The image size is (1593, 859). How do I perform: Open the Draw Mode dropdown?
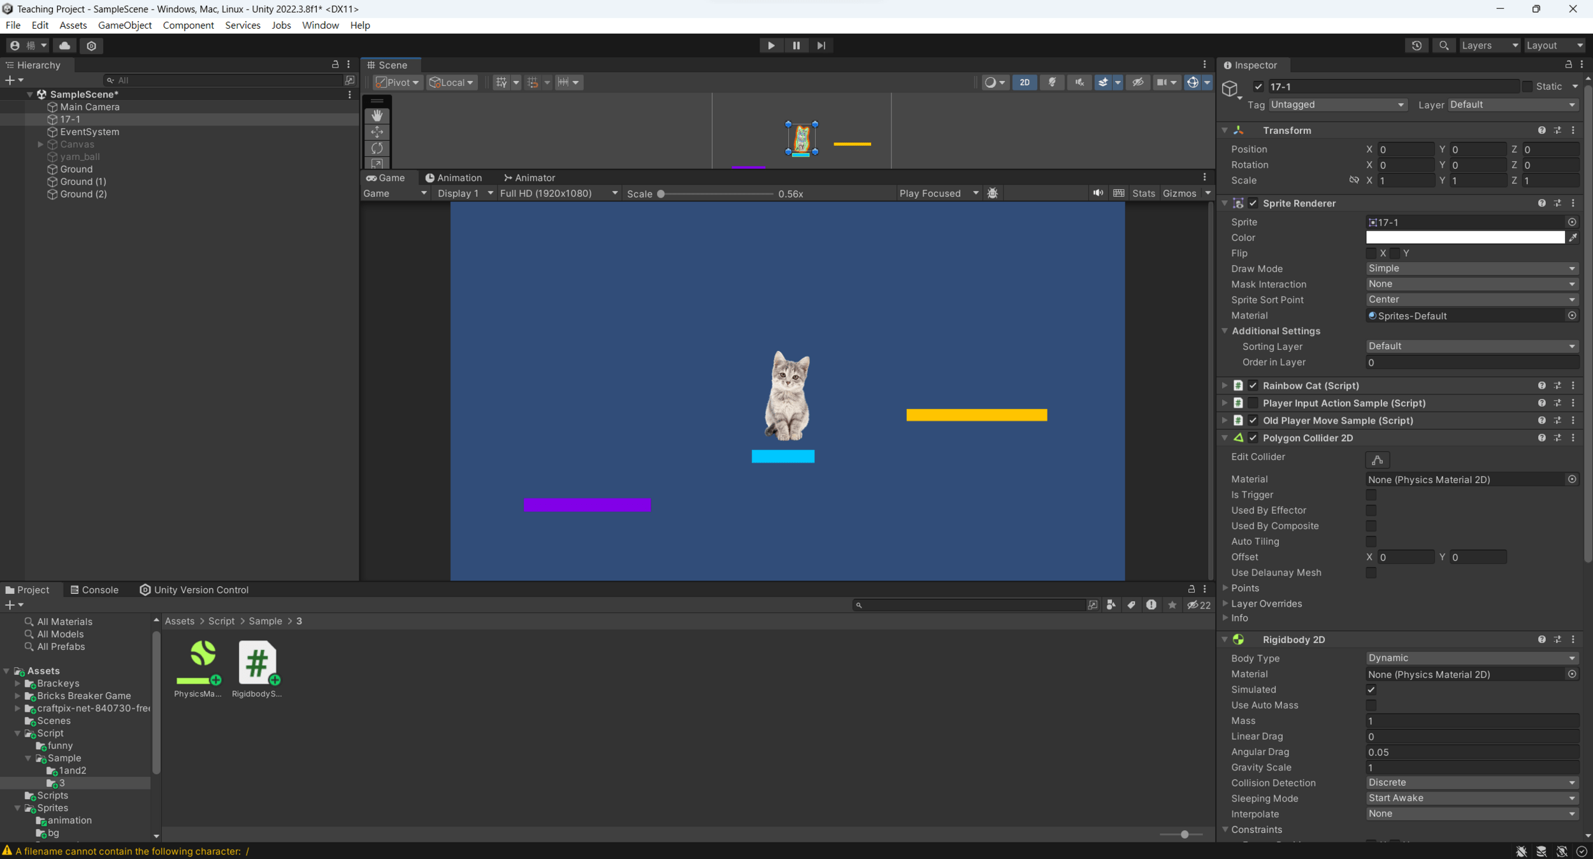click(1471, 268)
